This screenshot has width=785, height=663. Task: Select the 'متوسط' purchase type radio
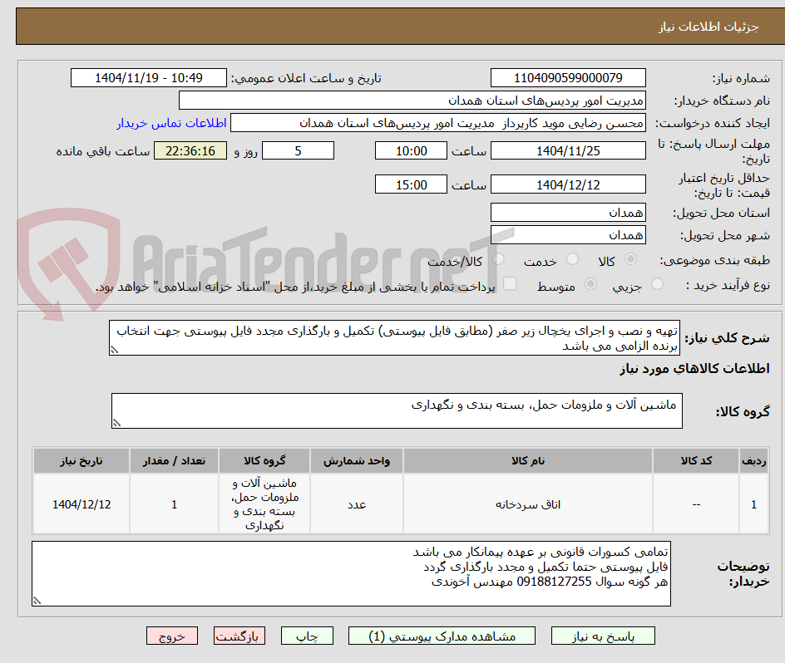[x=590, y=284]
